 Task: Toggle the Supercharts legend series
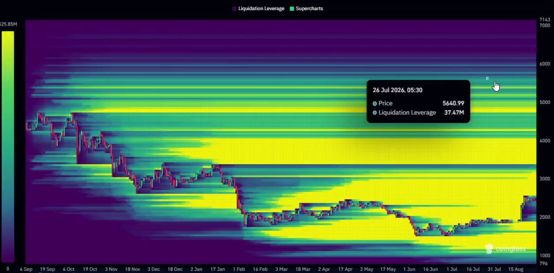coord(306,8)
